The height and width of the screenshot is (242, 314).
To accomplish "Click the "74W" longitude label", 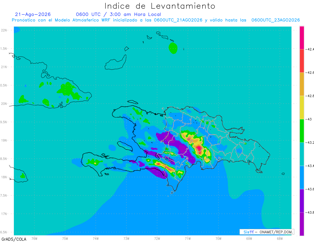I will (x=96, y=238).
